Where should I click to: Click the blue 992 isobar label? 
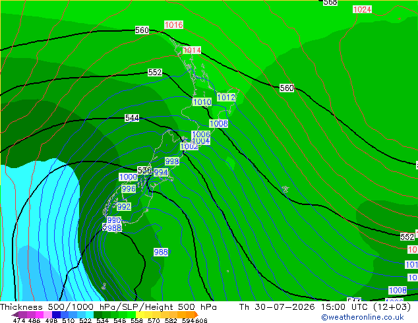(x=124, y=206)
